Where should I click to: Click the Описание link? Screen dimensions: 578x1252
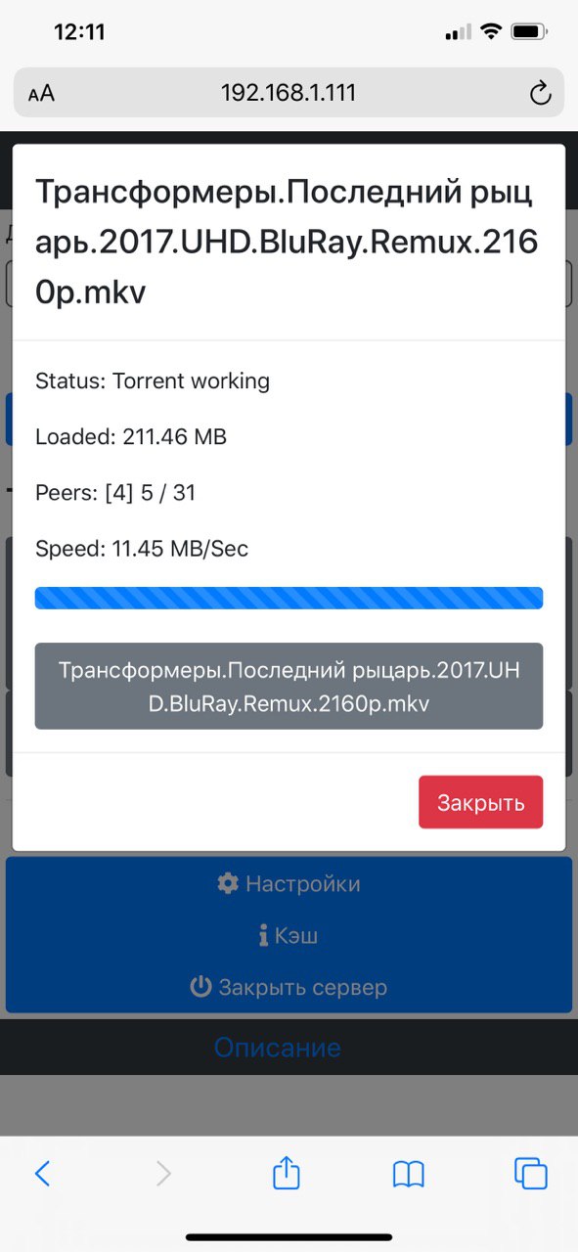click(278, 1048)
